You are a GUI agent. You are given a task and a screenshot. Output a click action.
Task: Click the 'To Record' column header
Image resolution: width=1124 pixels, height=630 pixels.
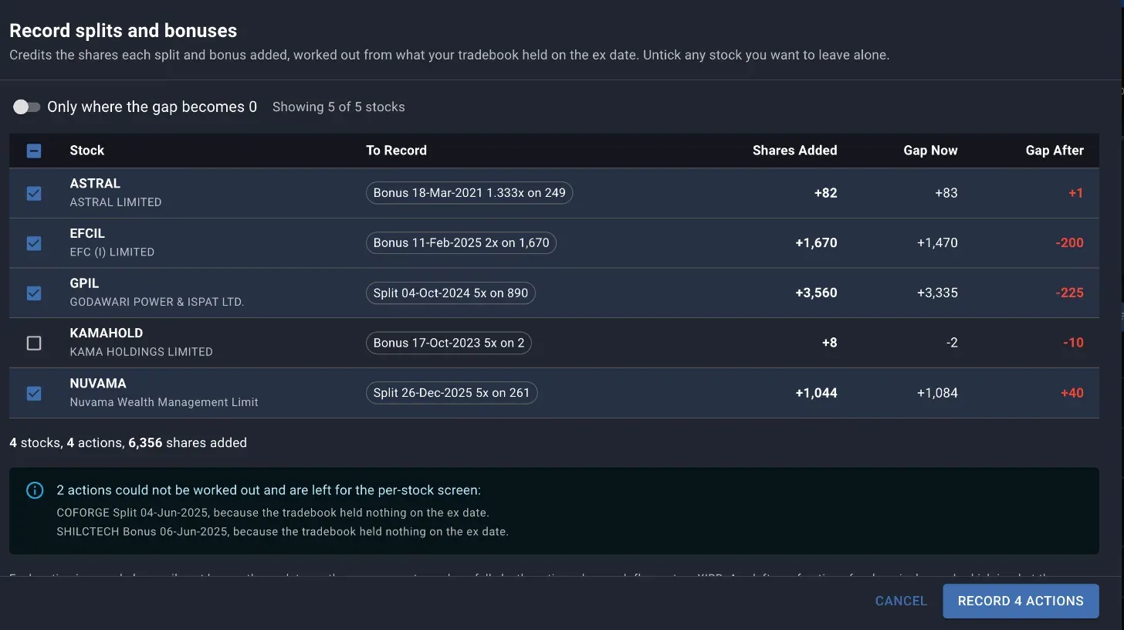[396, 151]
